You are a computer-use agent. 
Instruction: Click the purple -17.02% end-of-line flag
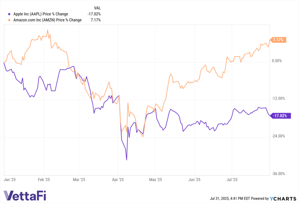click(x=280, y=116)
